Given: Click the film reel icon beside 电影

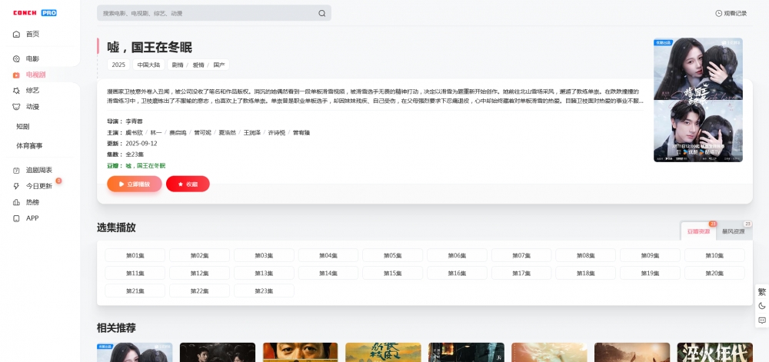Looking at the screenshot, I should point(17,58).
